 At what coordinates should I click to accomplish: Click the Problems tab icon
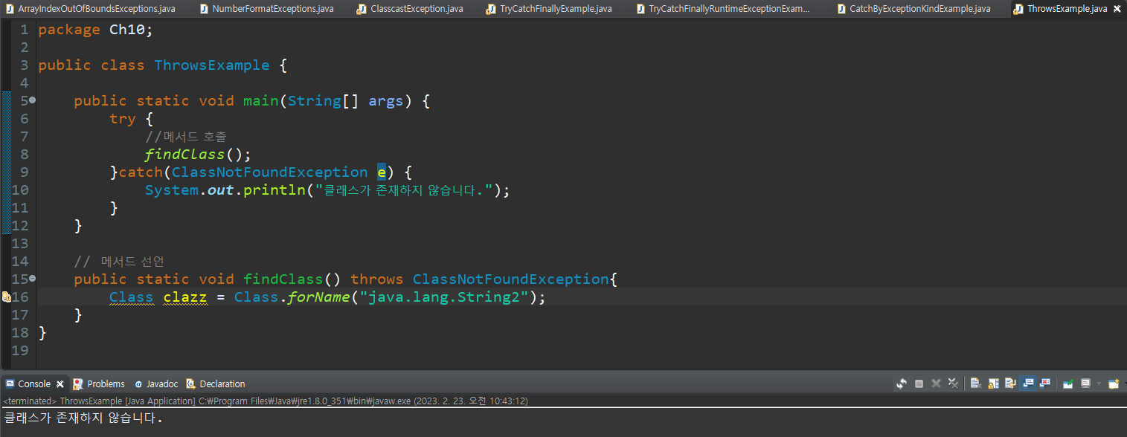(78, 384)
